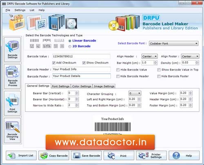The image size is (204, 165).
Task: Click the printer icon on Print
Action: (x=111, y=156)
